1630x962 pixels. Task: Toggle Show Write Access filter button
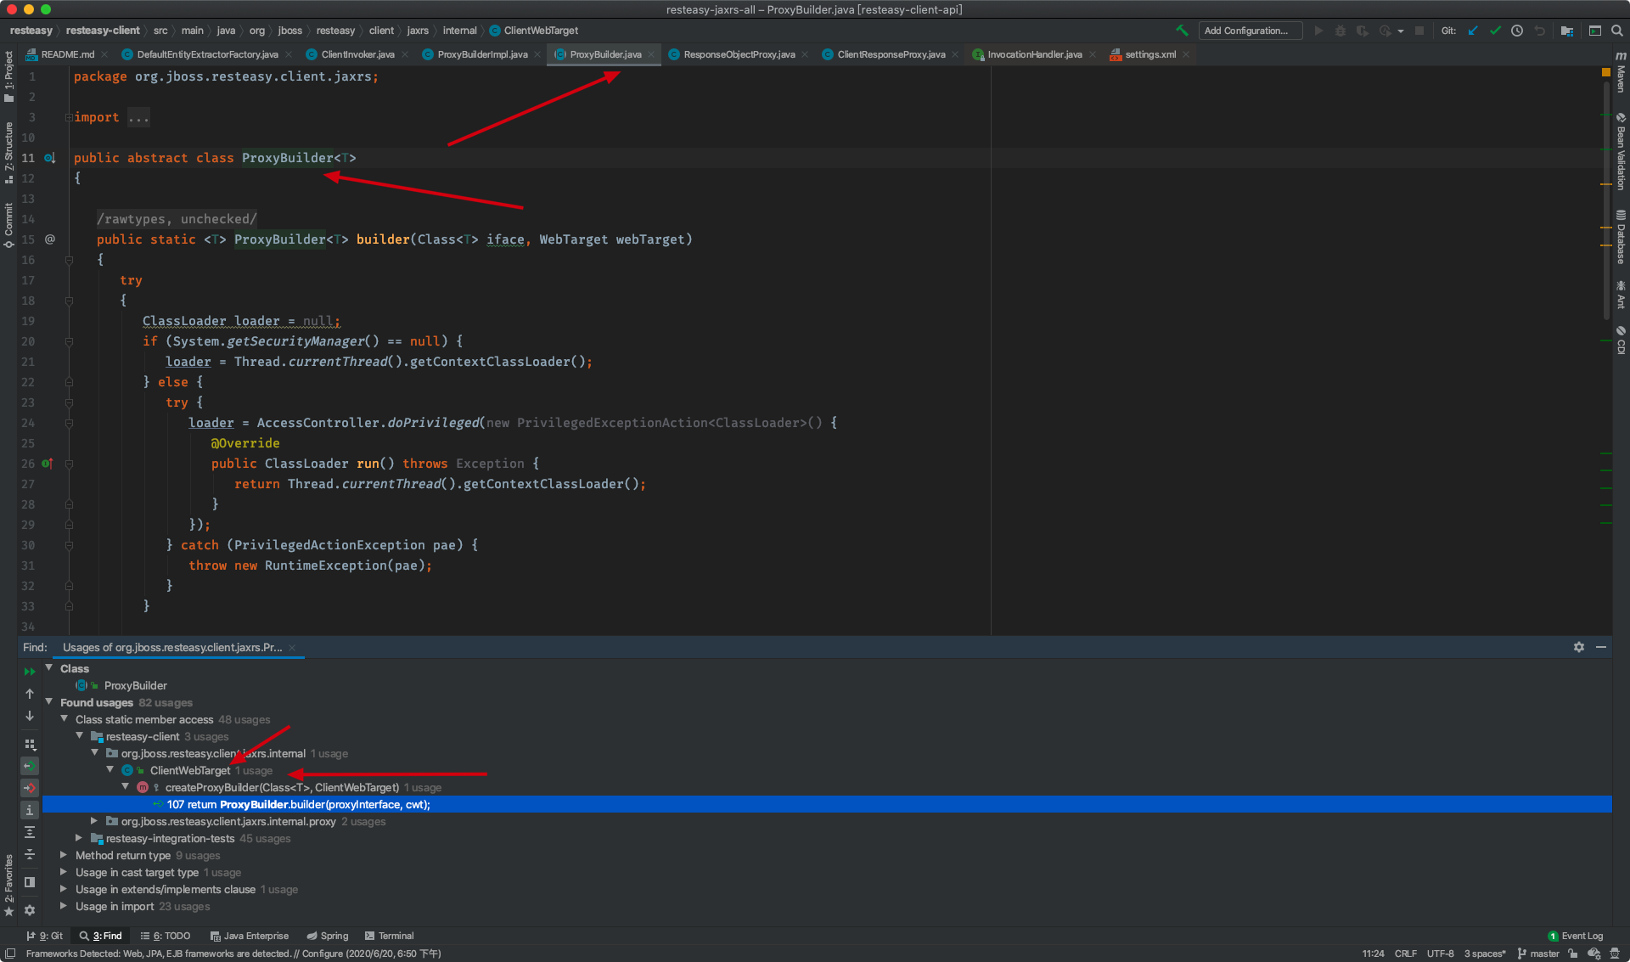point(30,788)
